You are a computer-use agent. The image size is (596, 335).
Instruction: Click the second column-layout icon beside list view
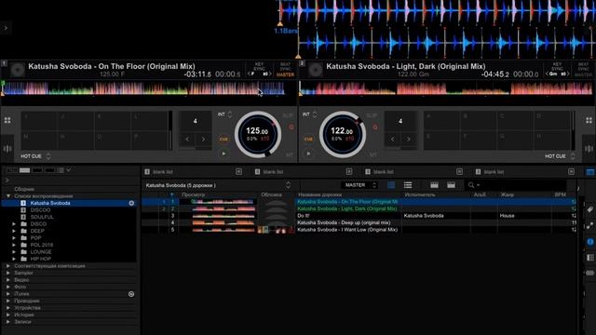[x=451, y=185]
